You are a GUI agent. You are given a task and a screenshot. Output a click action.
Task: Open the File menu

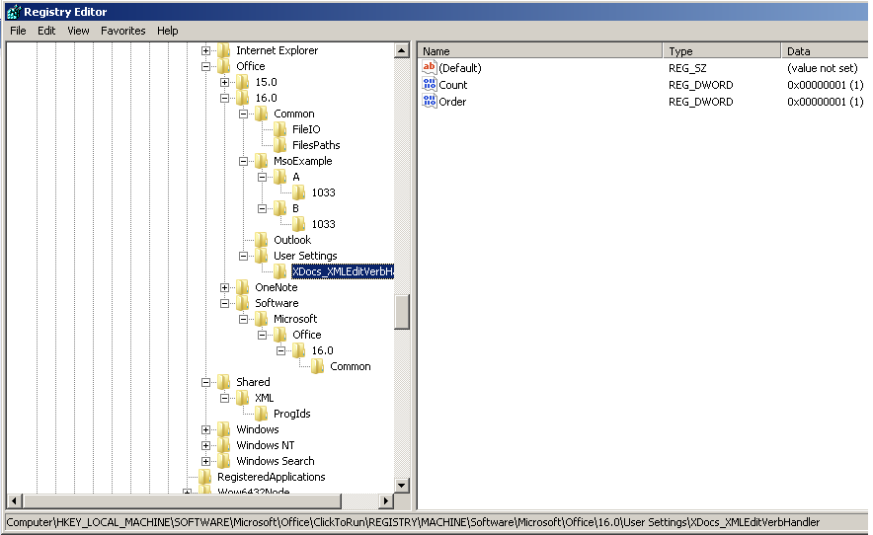(x=18, y=31)
